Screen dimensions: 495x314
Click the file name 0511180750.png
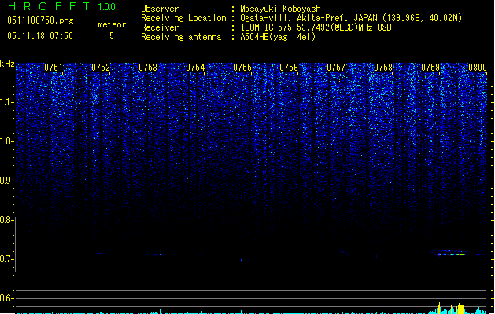point(40,20)
